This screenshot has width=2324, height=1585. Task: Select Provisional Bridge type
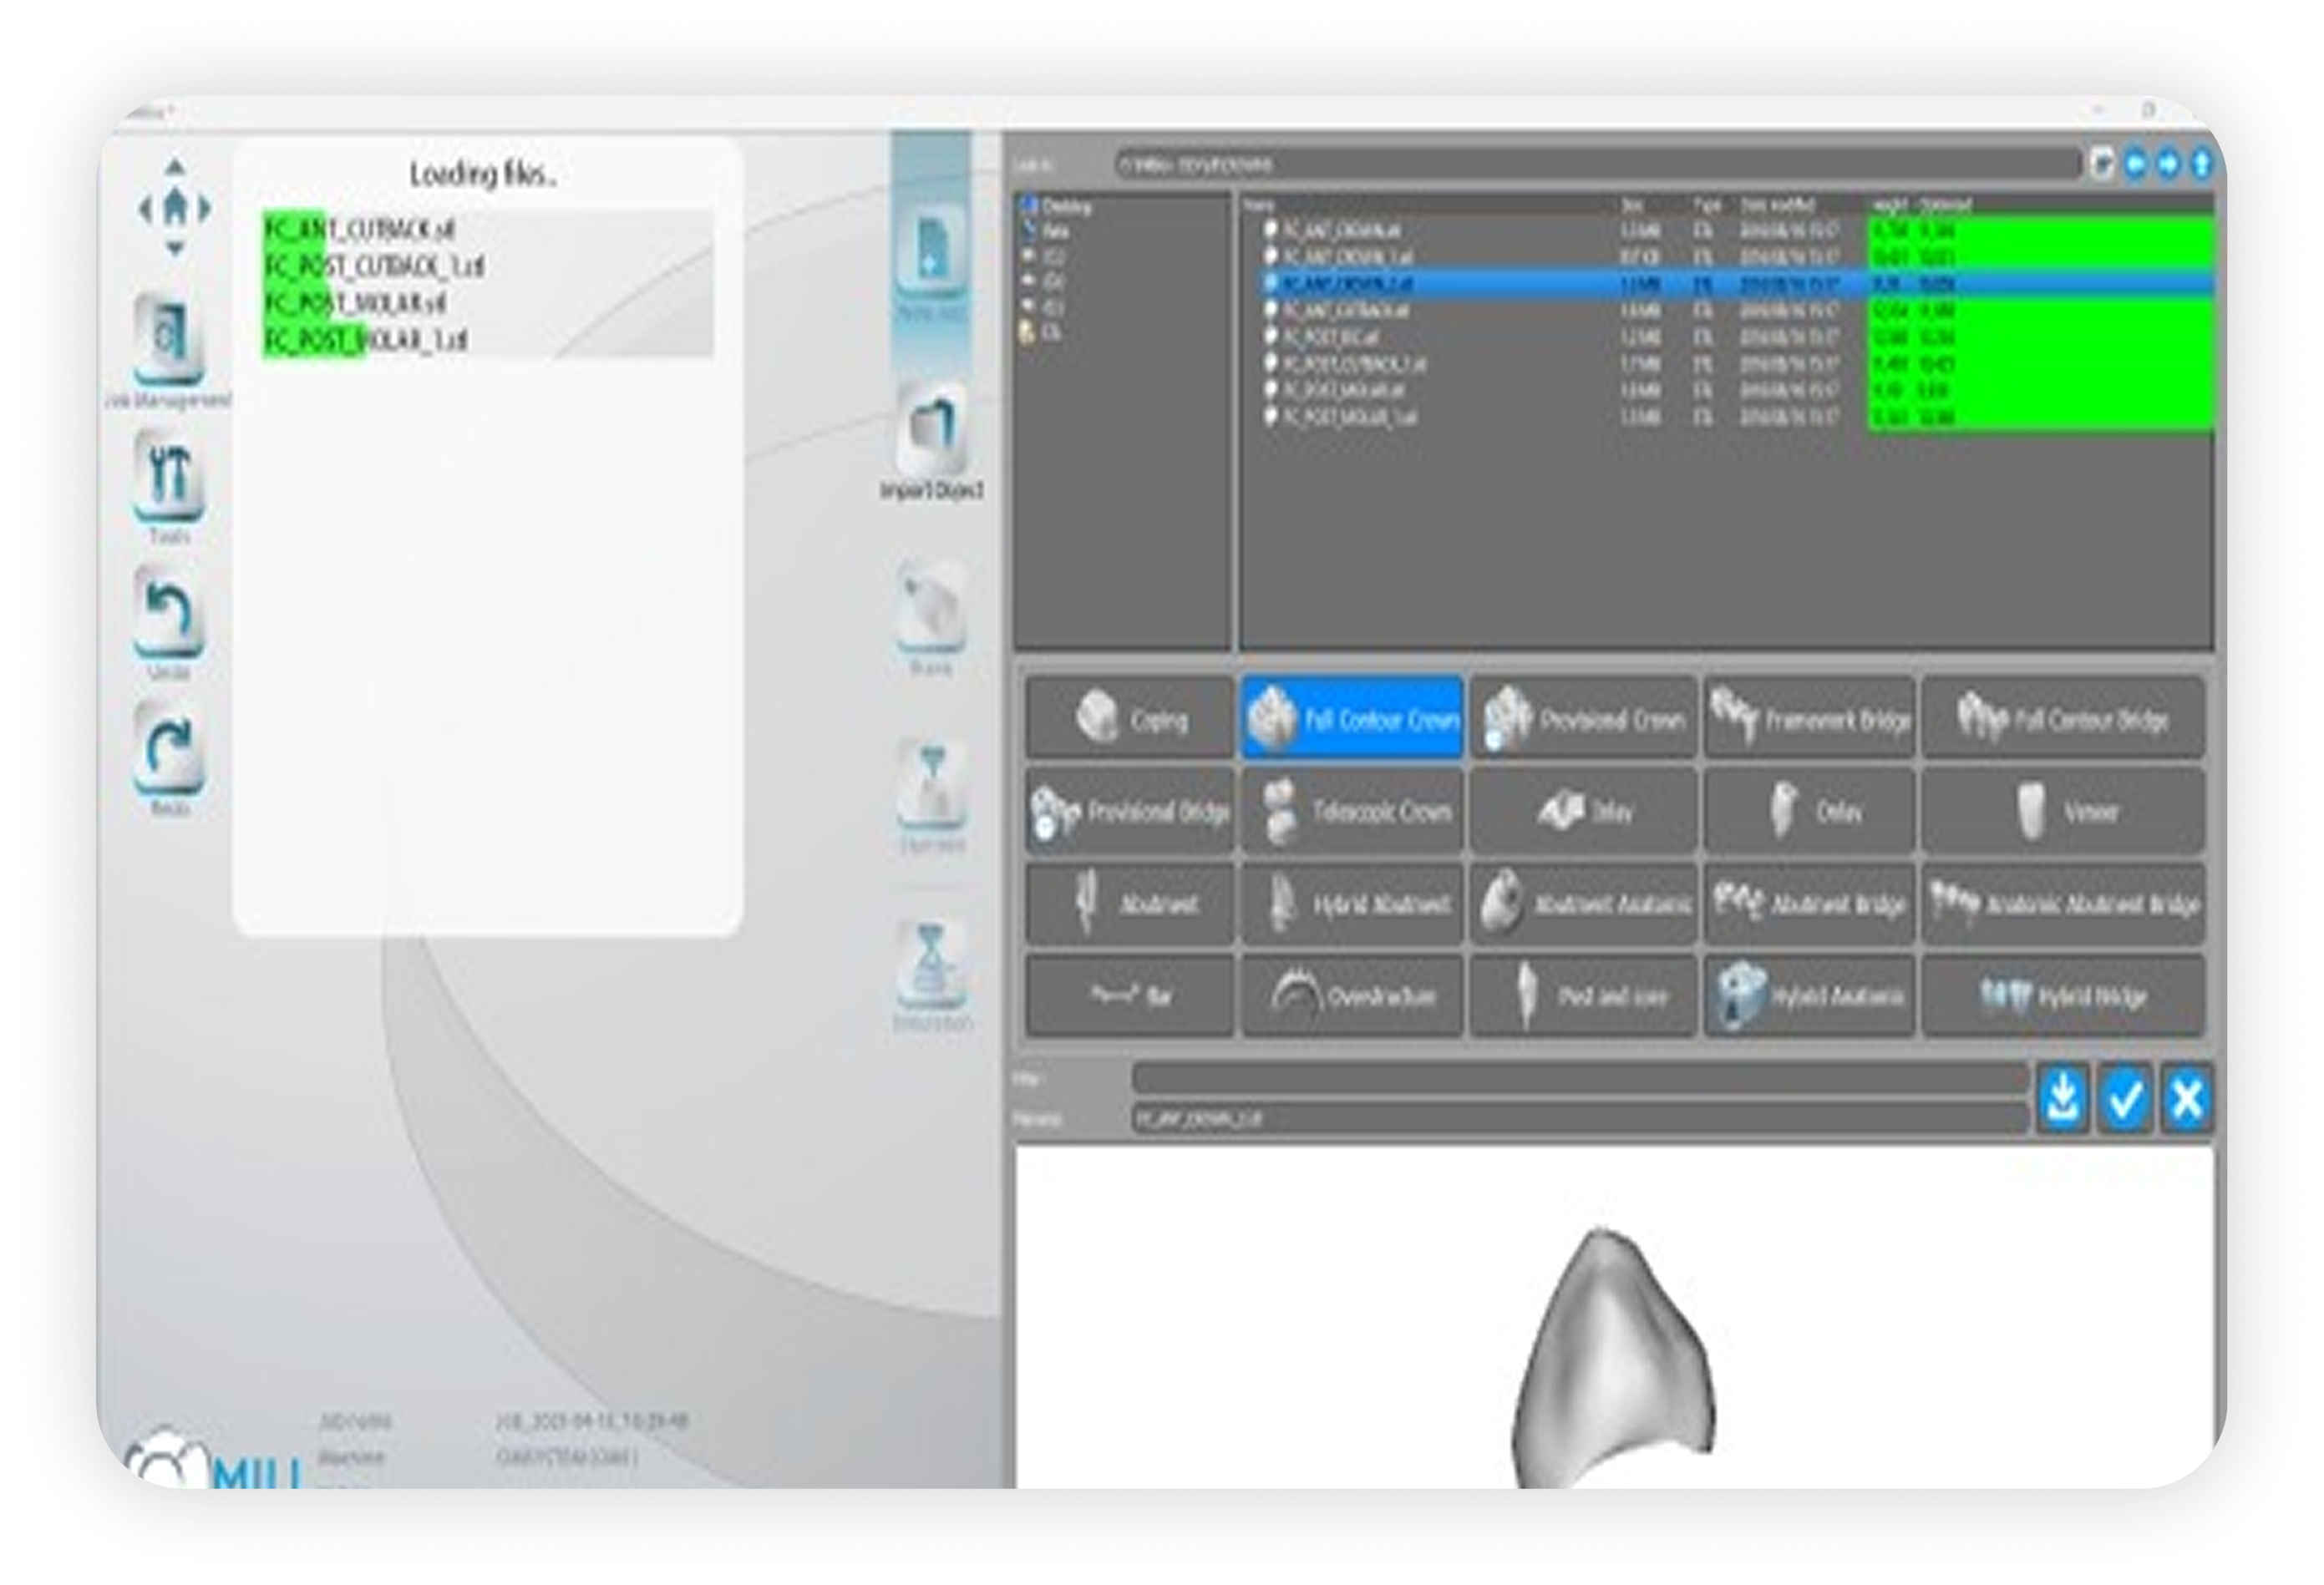(x=1129, y=811)
